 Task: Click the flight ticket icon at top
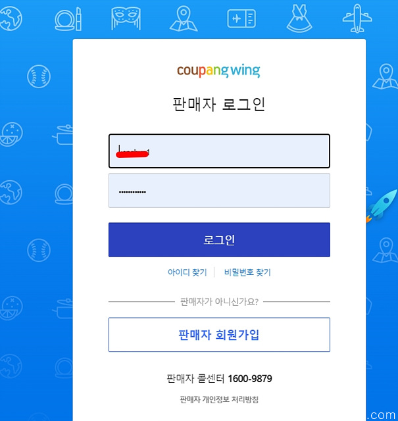(x=241, y=18)
